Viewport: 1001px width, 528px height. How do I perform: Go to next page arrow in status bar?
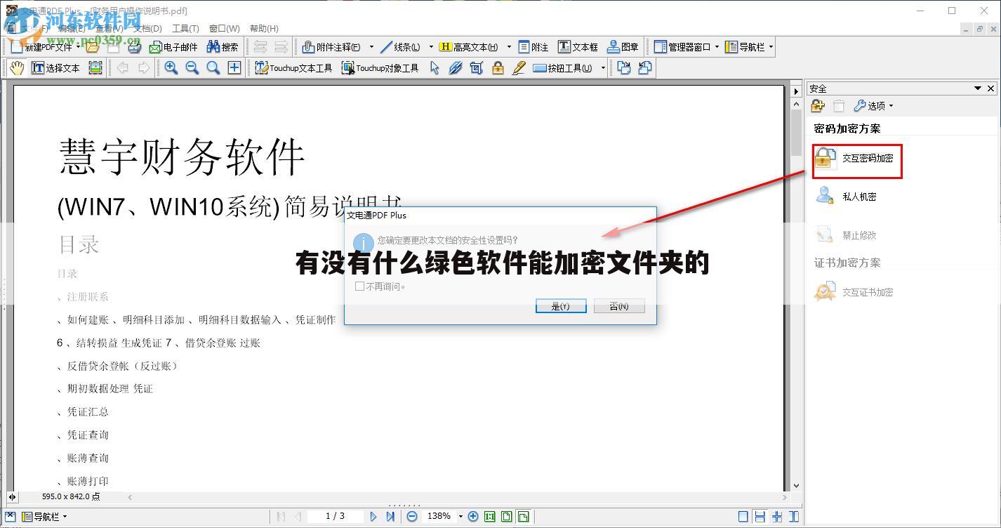click(x=373, y=516)
